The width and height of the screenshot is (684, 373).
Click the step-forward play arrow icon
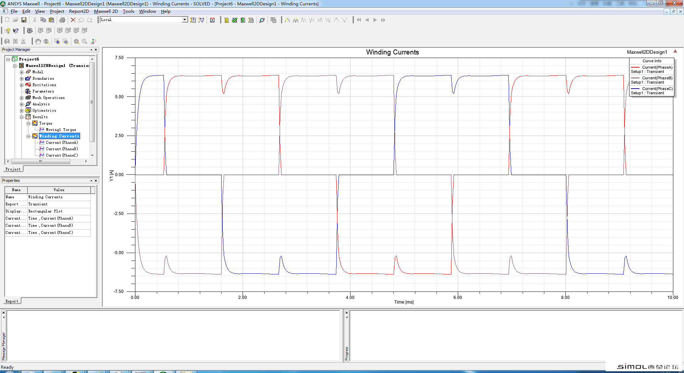[x=375, y=20]
